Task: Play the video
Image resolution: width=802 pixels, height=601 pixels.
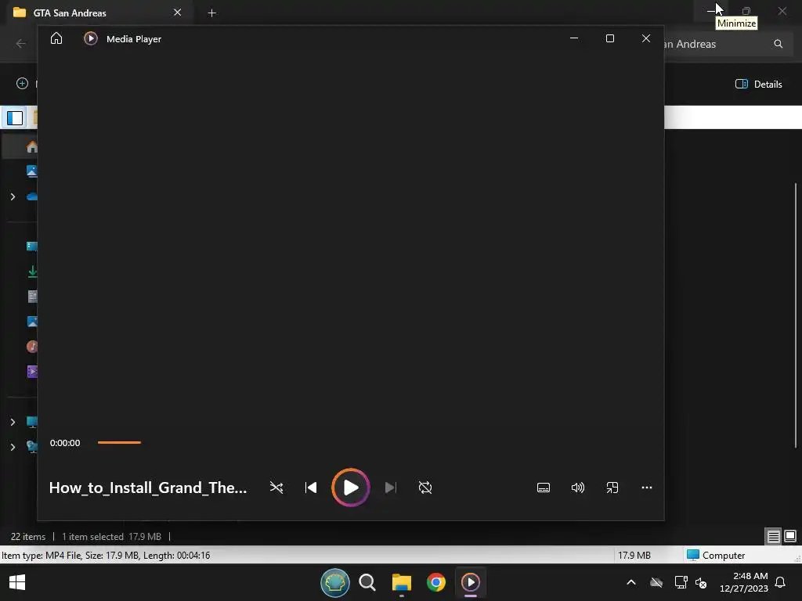Action: [x=350, y=488]
